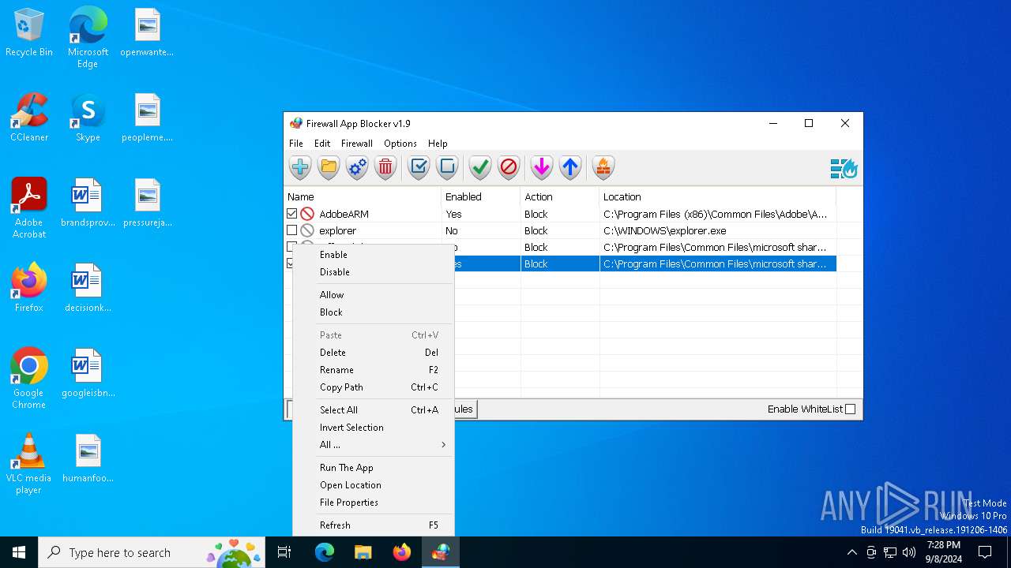This screenshot has height=568, width=1011.
Task: Click the volume tray icon
Action: (909, 552)
